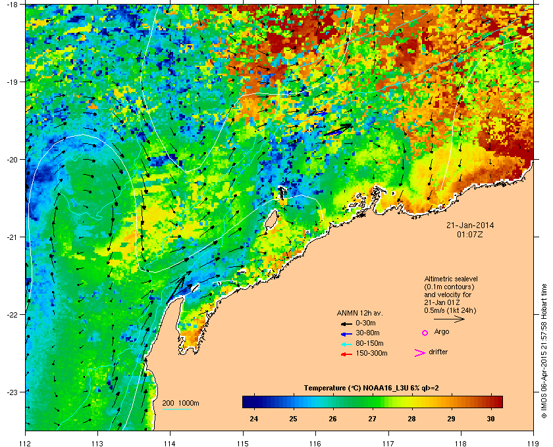Click the color bar value 24
Image resolution: width=553 pixels, height=447 pixels.
click(x=253, y=419)
